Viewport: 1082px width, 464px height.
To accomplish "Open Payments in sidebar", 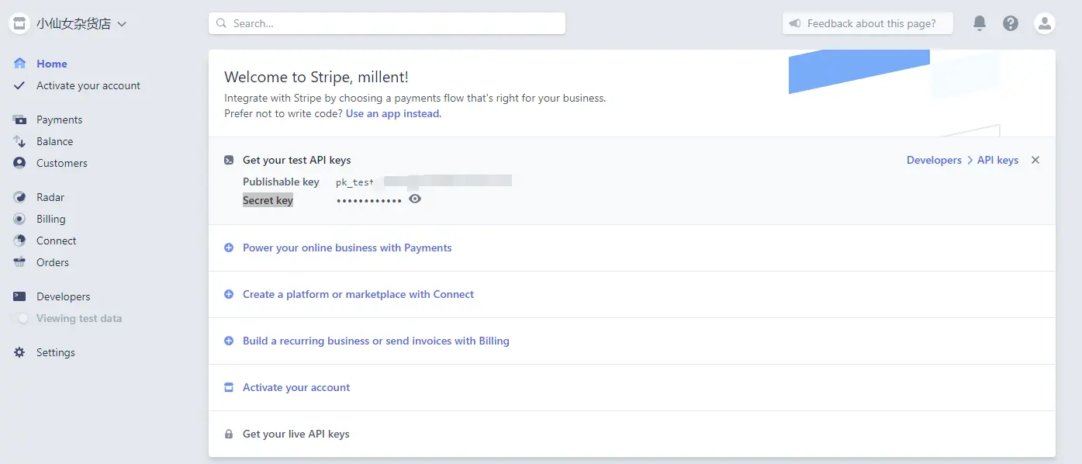I will (x=59, y=119).
